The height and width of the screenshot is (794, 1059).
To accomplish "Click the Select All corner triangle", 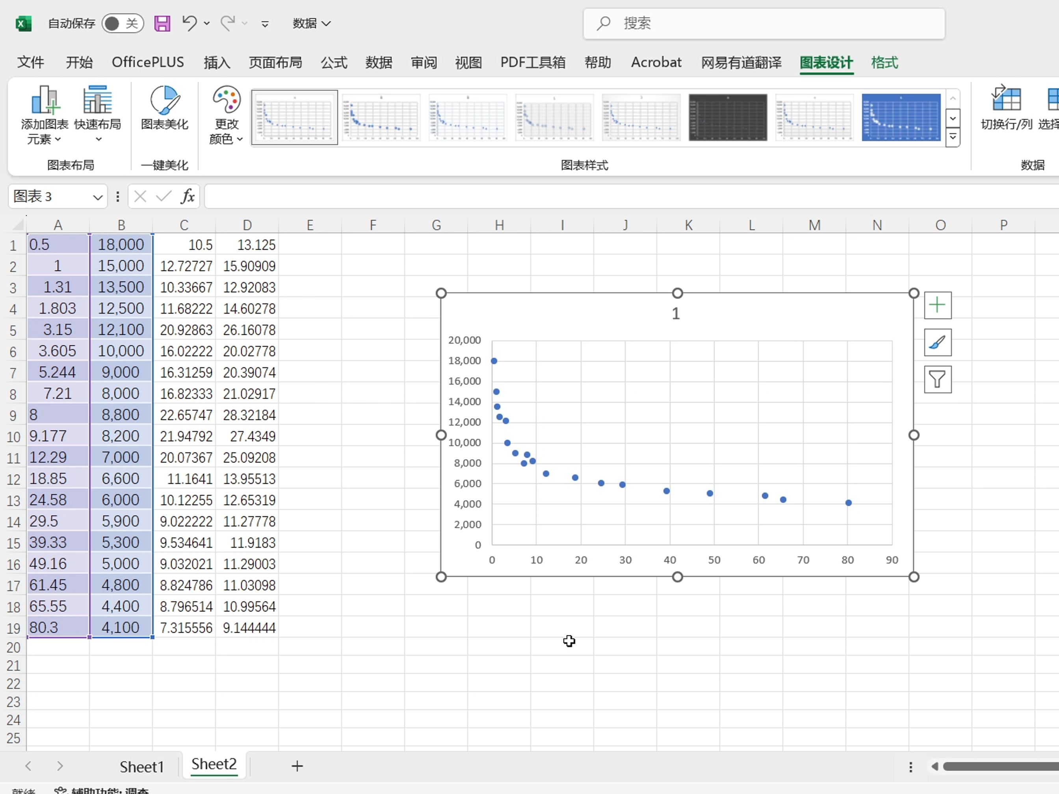I will point(18,225).
